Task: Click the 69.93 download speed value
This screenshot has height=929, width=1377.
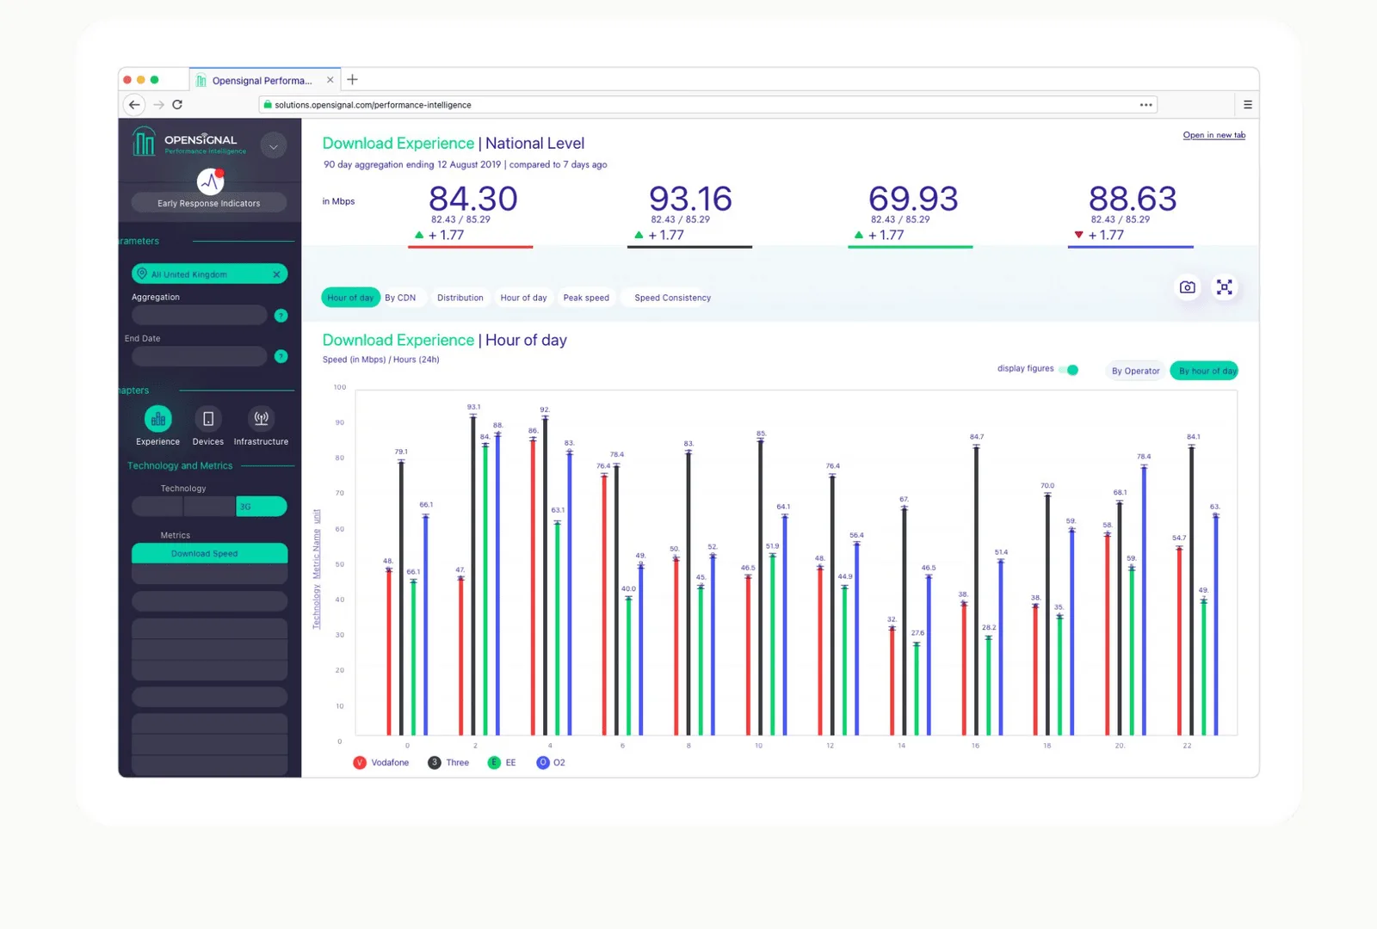Action: click(x=912, y=199)
